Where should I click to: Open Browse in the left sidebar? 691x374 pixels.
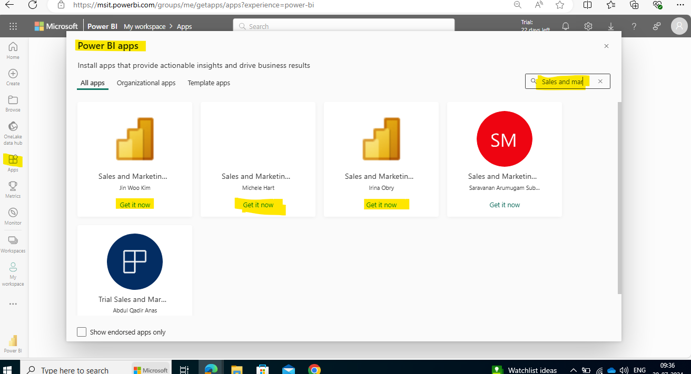(13, 104)
